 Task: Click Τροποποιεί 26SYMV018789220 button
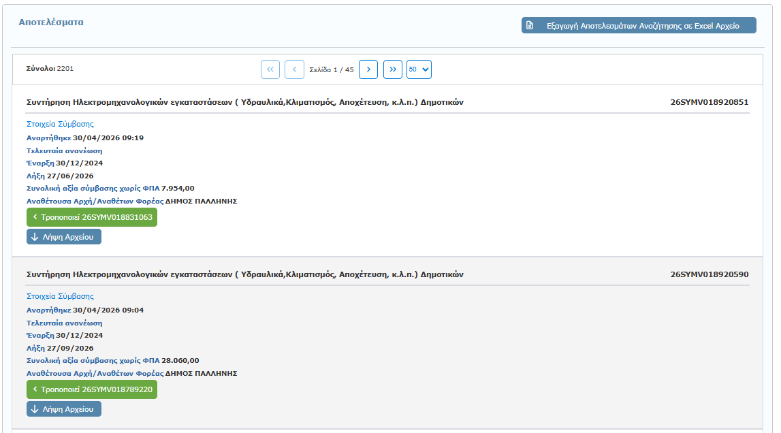tap(92, 389)
